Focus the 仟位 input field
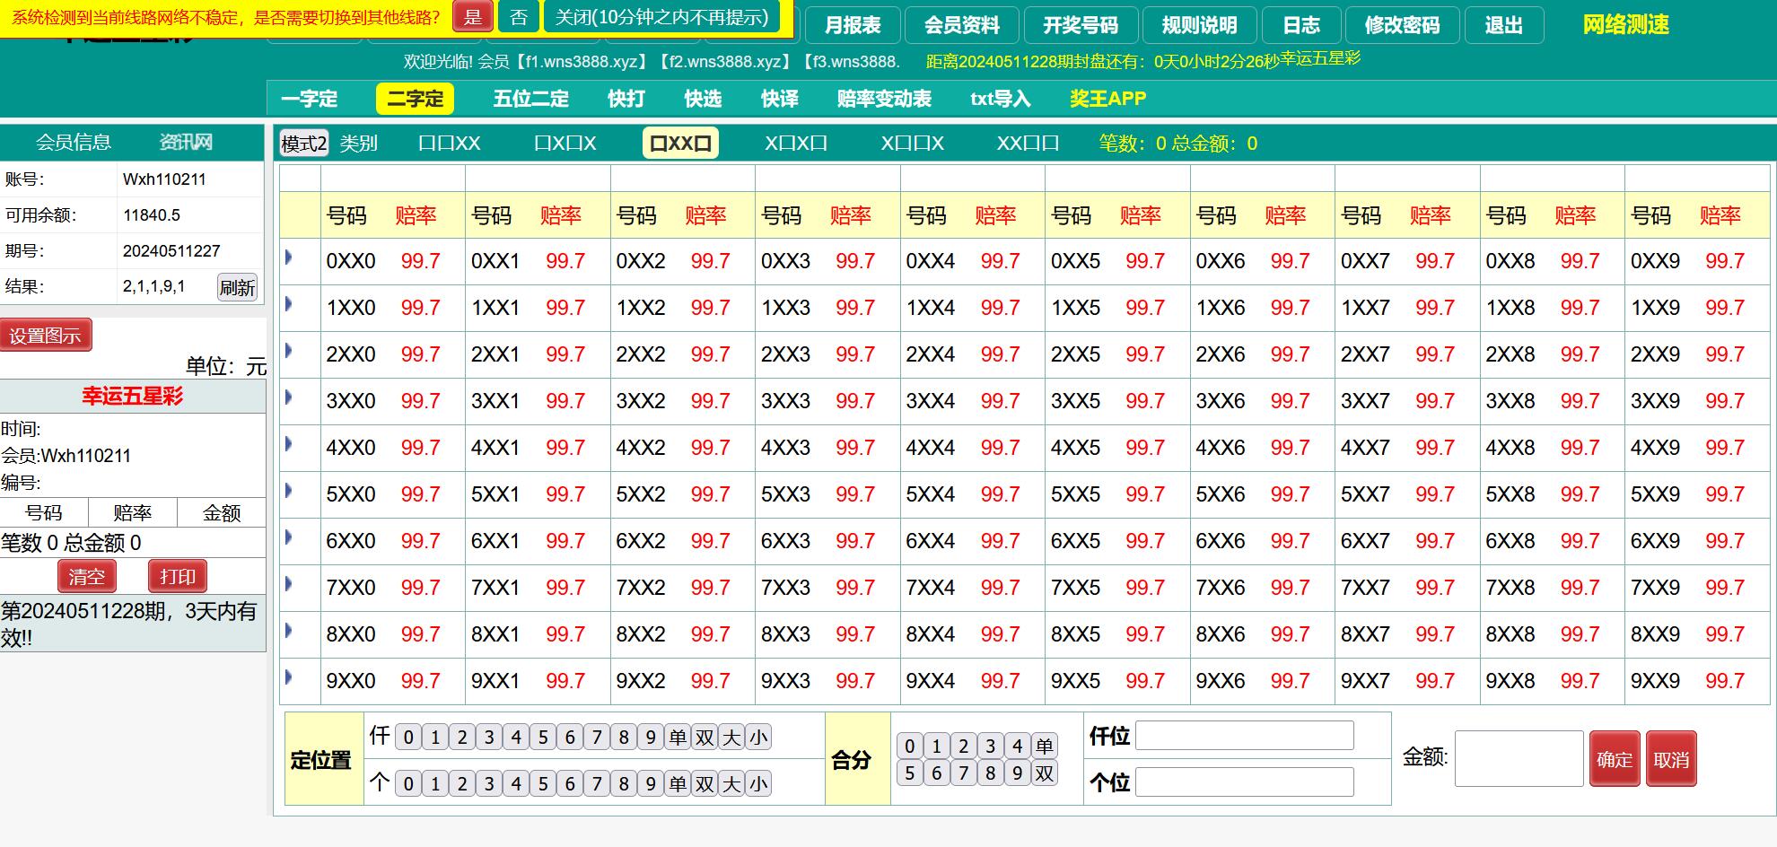Image resolution: width=1777 pixels, height=847 pixels. pos(1244,736)
